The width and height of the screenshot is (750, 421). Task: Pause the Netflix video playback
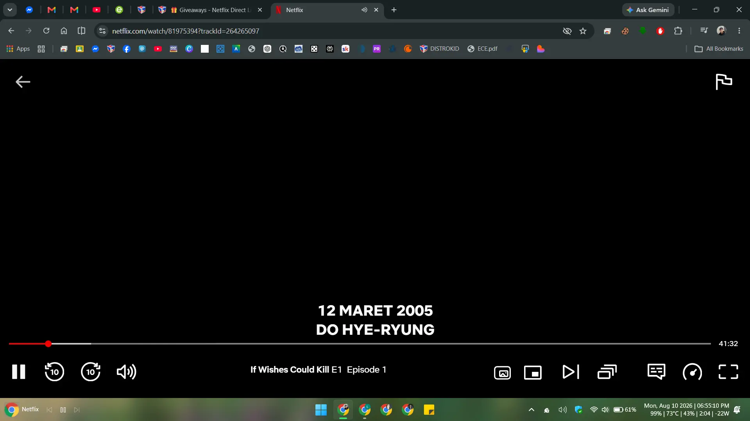[18, 371]
